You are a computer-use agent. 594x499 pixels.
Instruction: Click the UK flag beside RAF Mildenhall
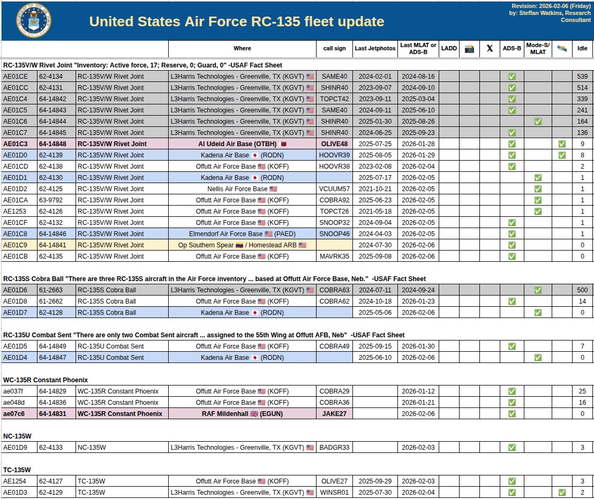(254, 414)
